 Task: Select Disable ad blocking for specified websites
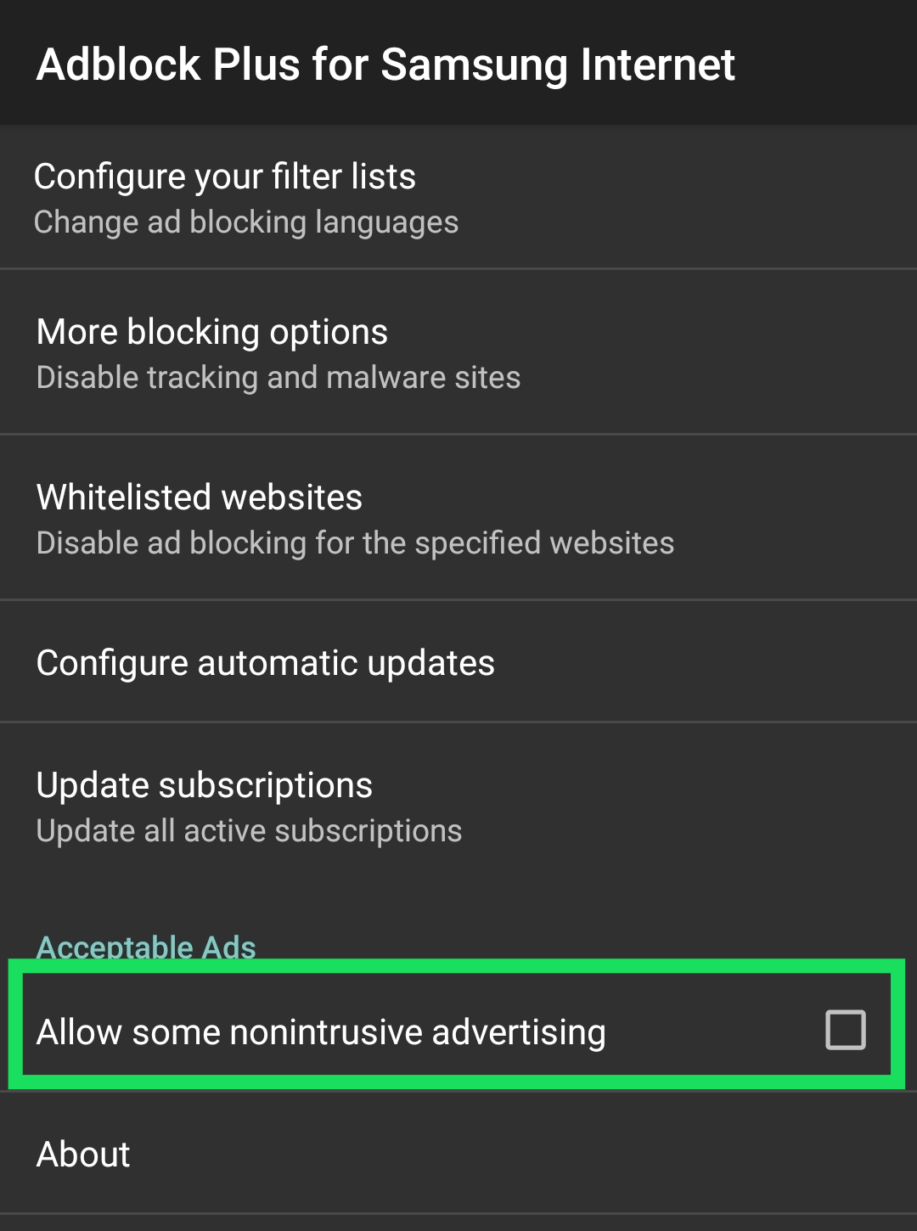354,542
